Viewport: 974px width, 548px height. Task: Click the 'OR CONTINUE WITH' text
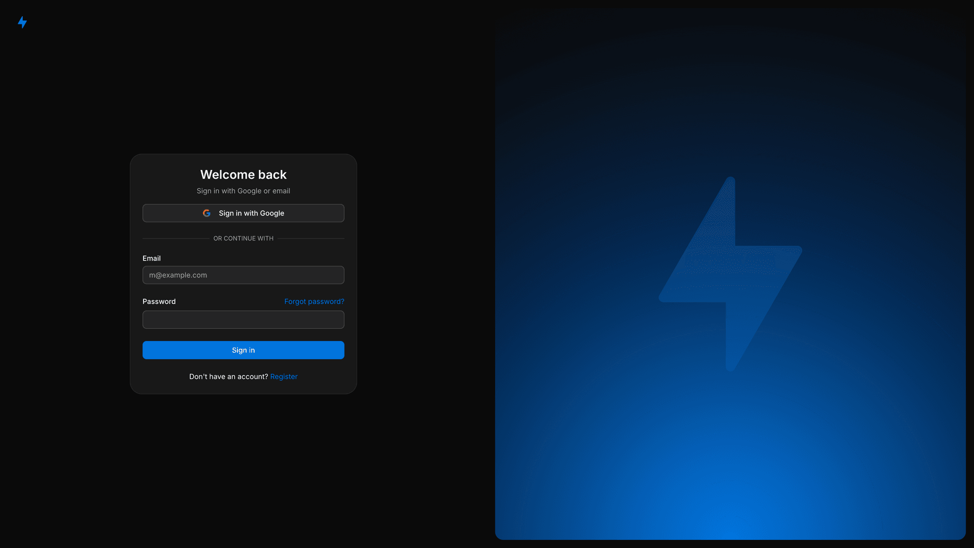[x=243, y=238]
